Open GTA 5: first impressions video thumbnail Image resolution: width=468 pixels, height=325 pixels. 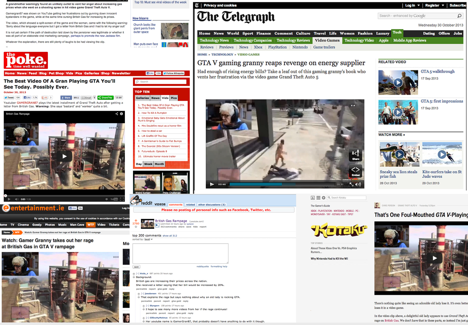[398, 112]
